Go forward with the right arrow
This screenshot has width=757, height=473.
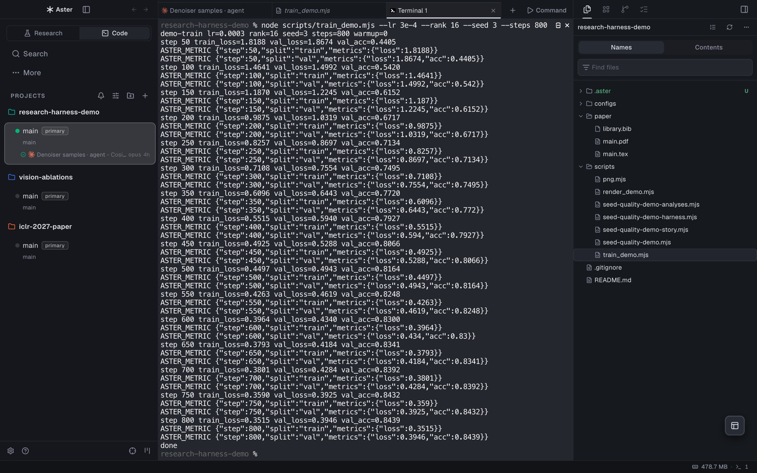point(146,9)
